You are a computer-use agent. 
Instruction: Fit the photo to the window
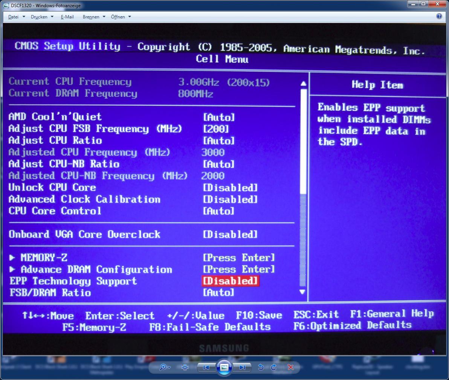coord(185,367)
